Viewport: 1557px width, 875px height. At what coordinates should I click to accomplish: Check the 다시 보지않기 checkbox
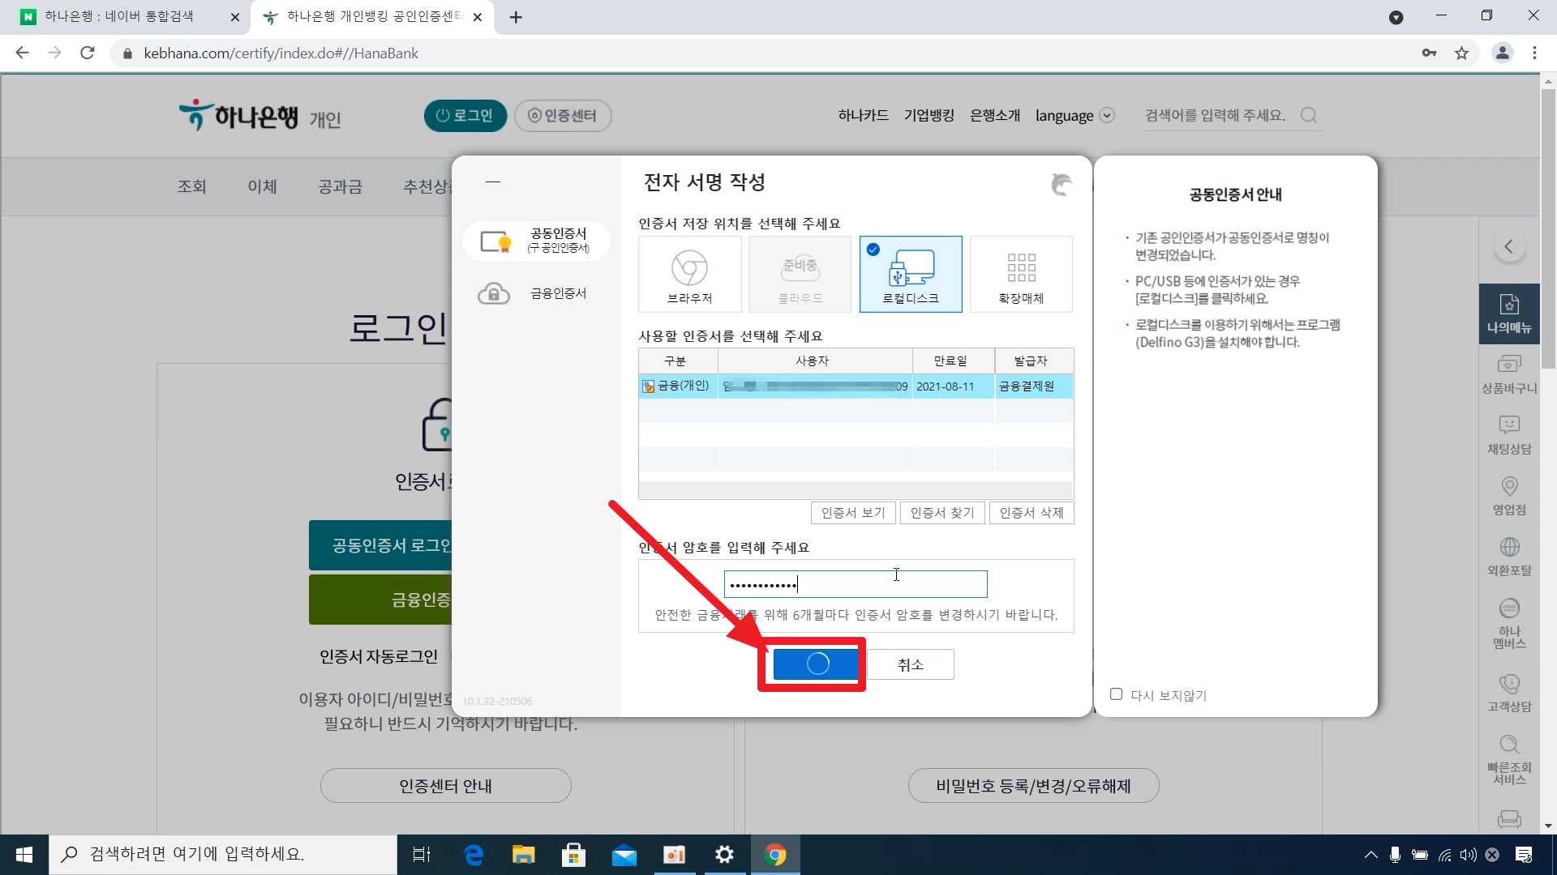1116,694
